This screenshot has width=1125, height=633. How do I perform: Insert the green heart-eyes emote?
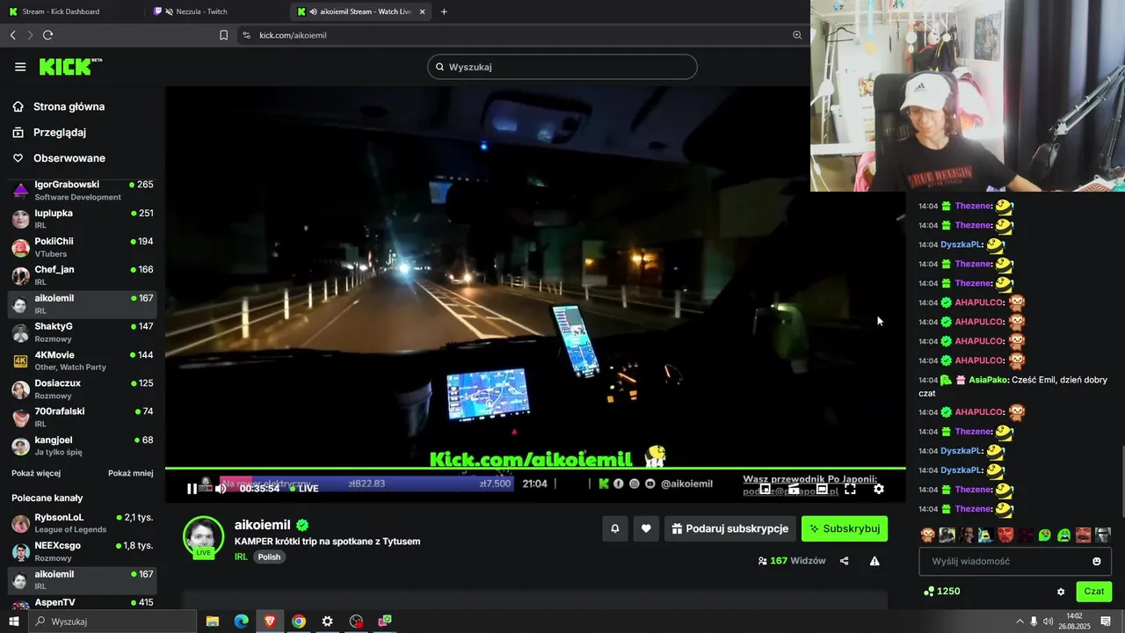(x=1045, y=535)
